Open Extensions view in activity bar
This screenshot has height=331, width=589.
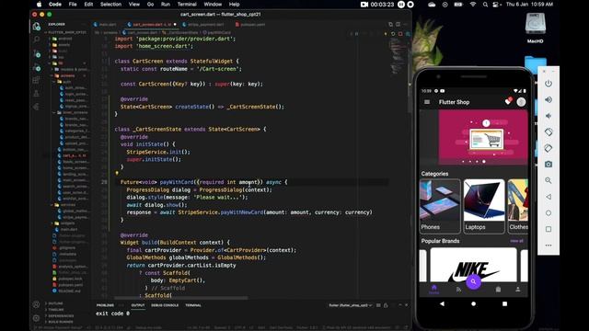[x=36, y=80]
